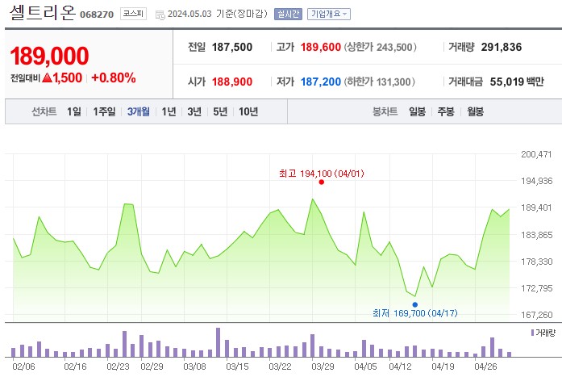This screenshot has height=377, width=562.
Task: Click the clock icon beside the date
Action: click(x=160, y=15)
